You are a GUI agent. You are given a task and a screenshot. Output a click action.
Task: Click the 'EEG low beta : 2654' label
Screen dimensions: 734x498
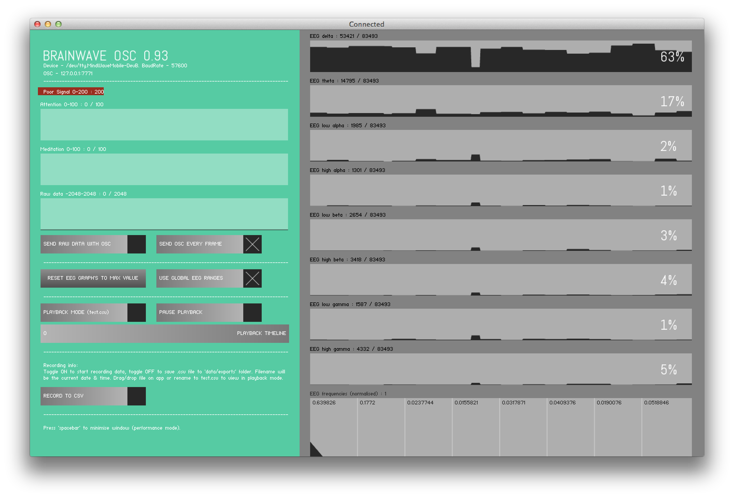coord(348,215)
